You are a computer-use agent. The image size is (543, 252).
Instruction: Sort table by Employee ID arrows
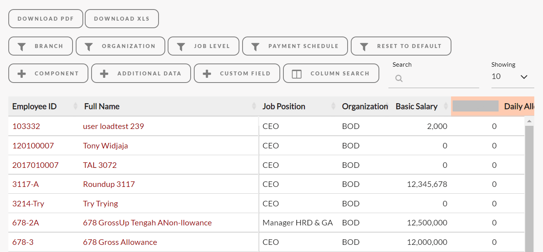[76, 106]
